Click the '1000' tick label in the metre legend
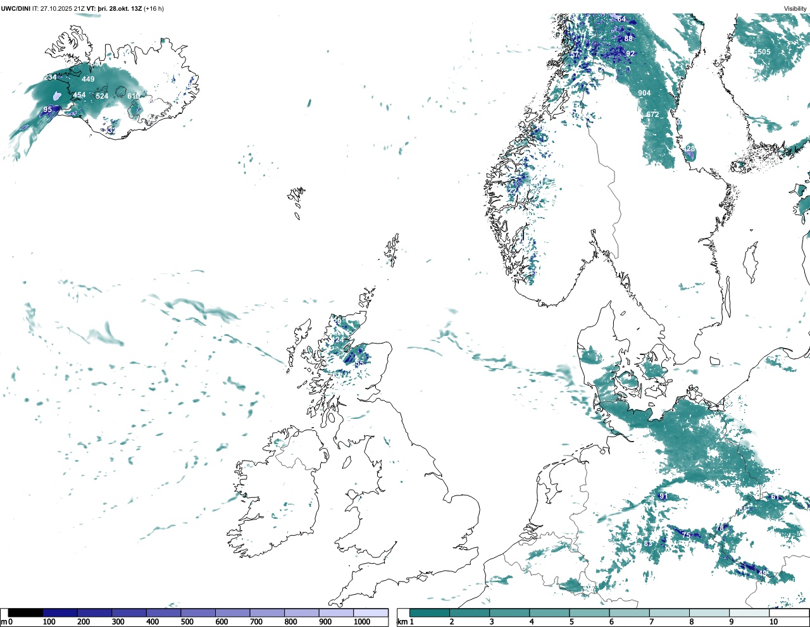This screenshot has width=810, height=627. tap(362, 622)
